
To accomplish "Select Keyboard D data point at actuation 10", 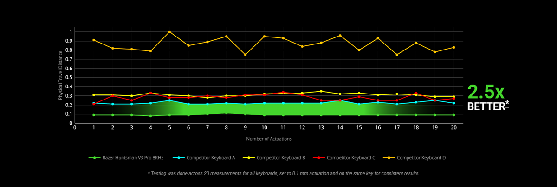I will (264, 36).
